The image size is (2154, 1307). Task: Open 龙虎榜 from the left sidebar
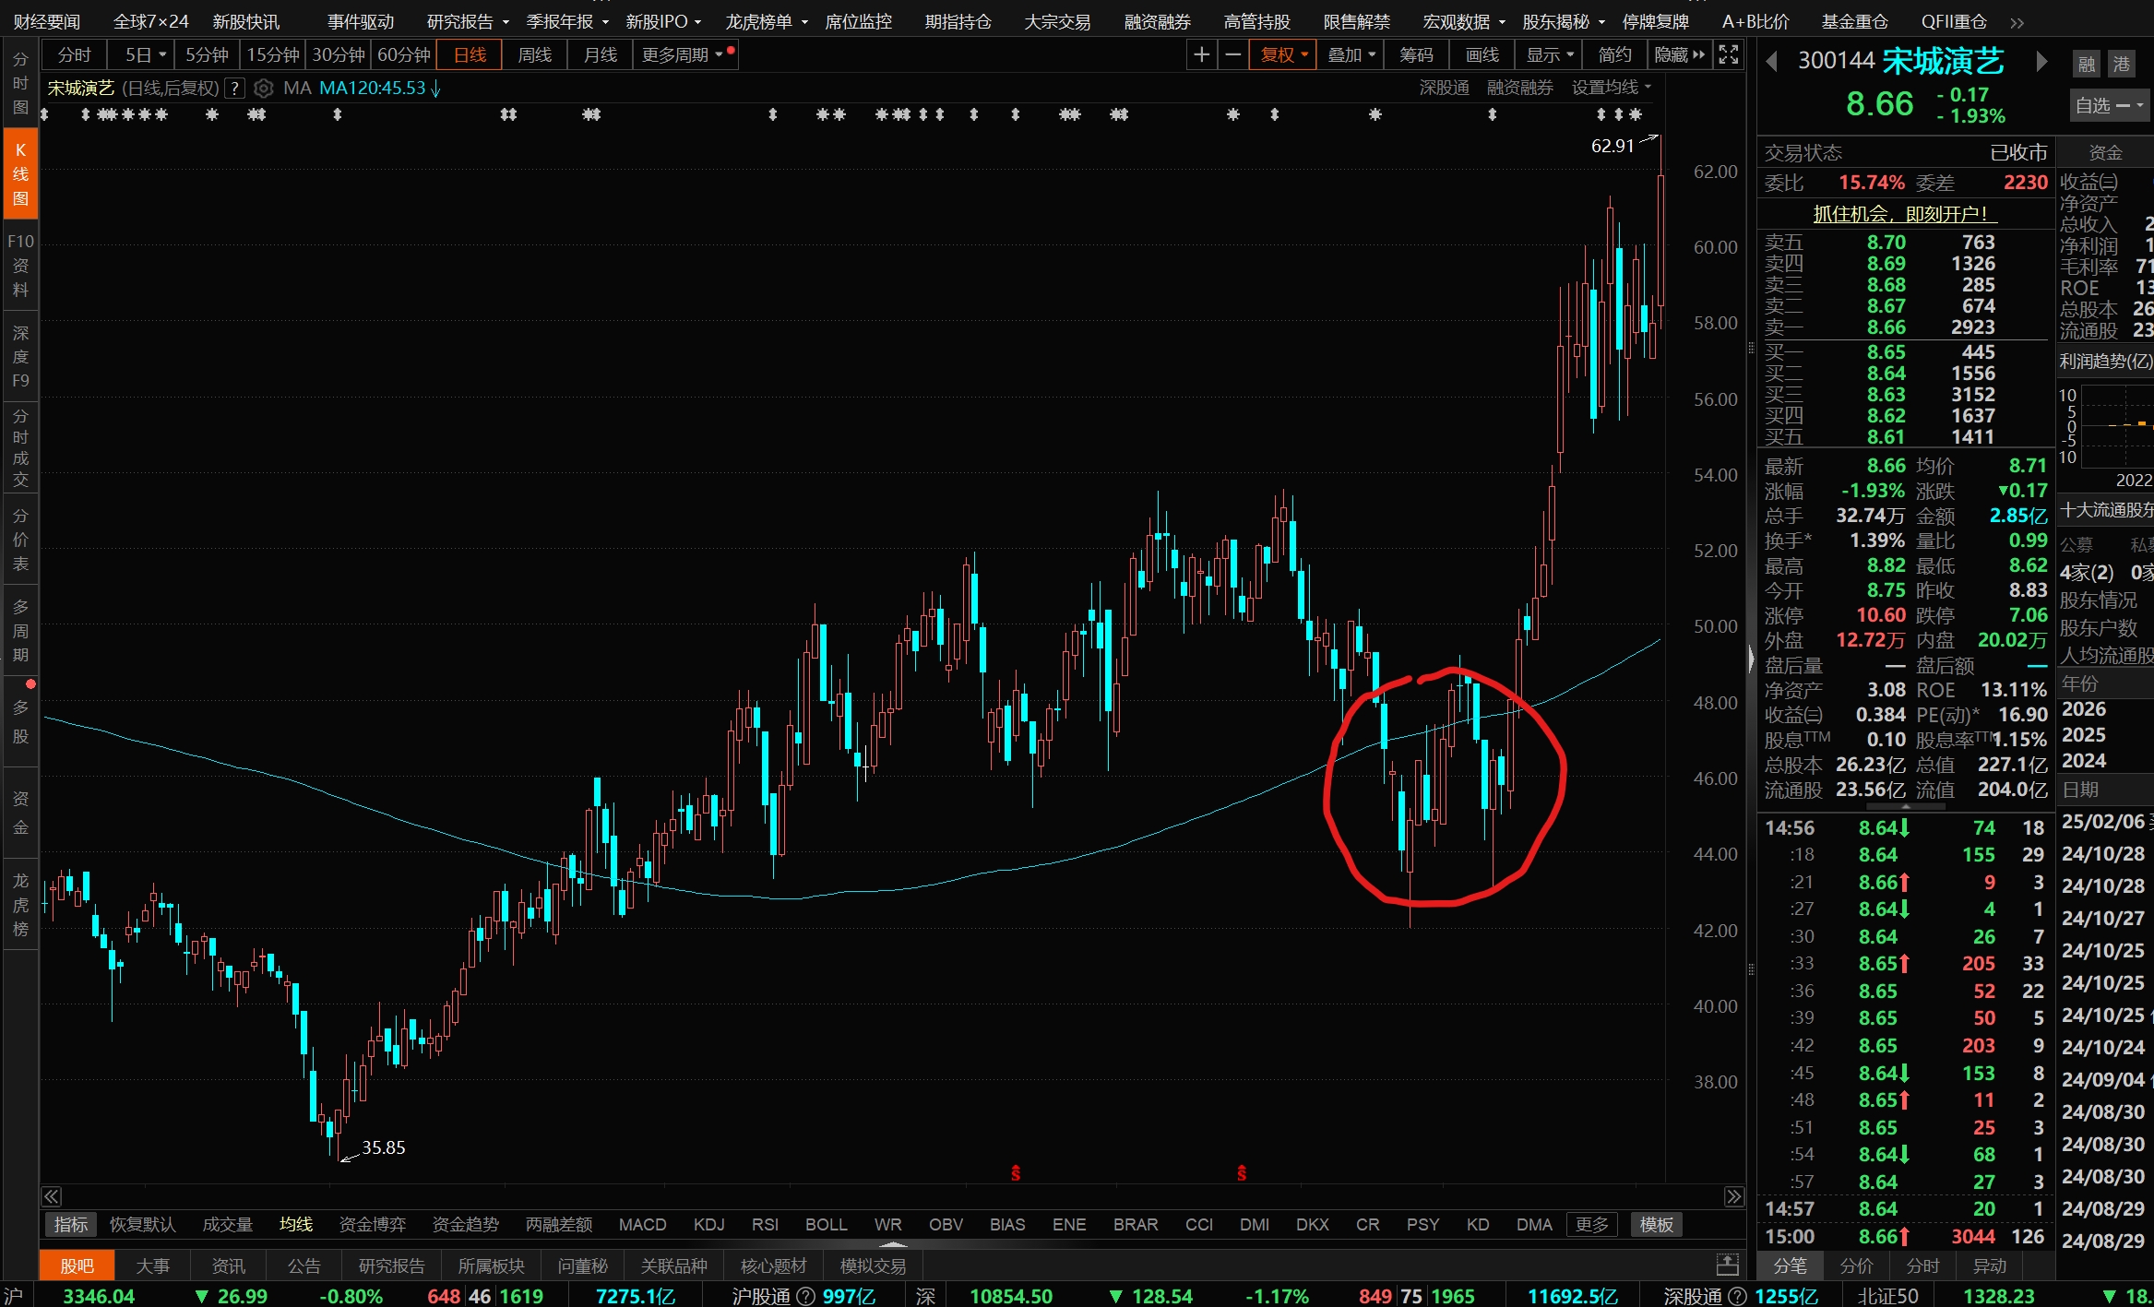click(x=20, y=905)
